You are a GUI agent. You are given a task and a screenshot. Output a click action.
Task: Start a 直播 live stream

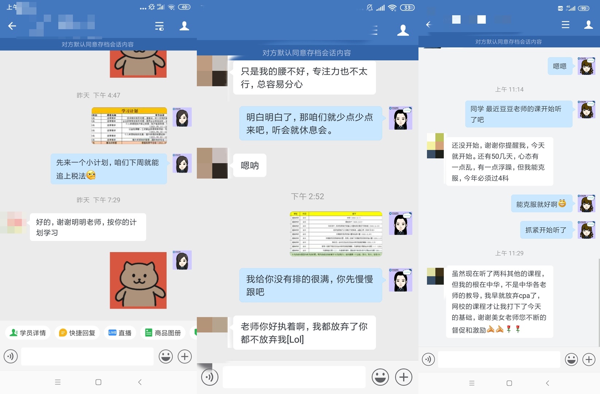click(120, 332)
